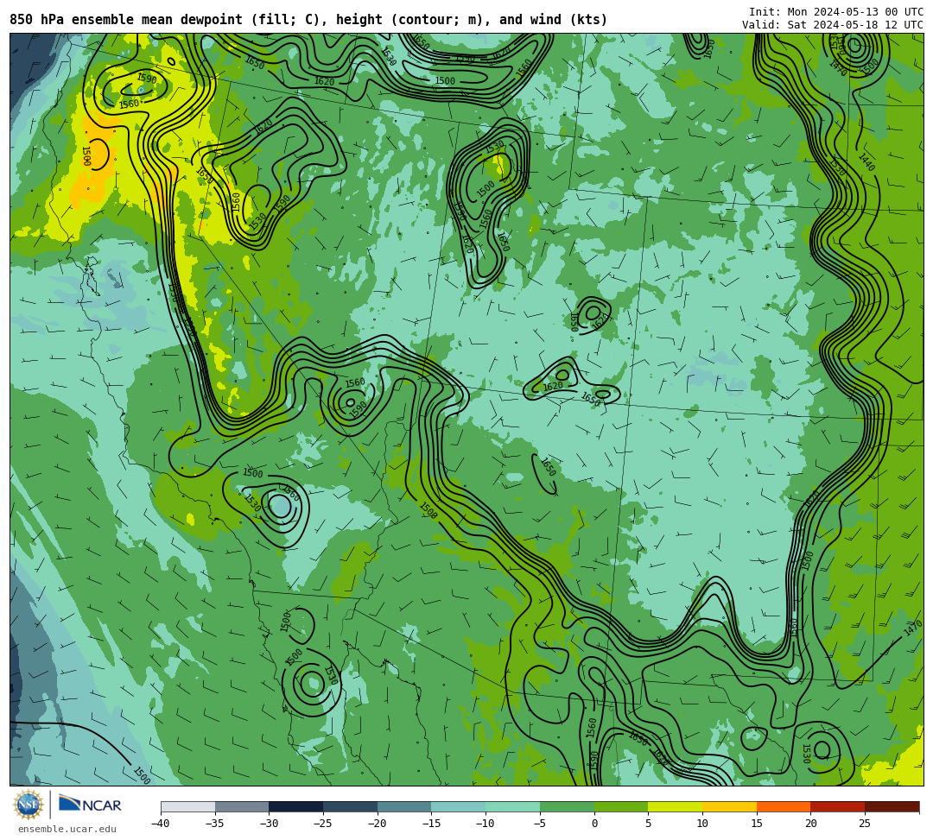
Task: Click the NSF logo
Action: pyautogui.click(x=28, y=805)
